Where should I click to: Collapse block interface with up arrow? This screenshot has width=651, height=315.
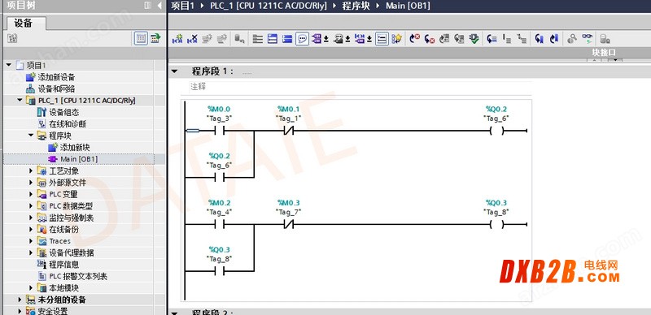pyautogui.click(x=594, y=60)
